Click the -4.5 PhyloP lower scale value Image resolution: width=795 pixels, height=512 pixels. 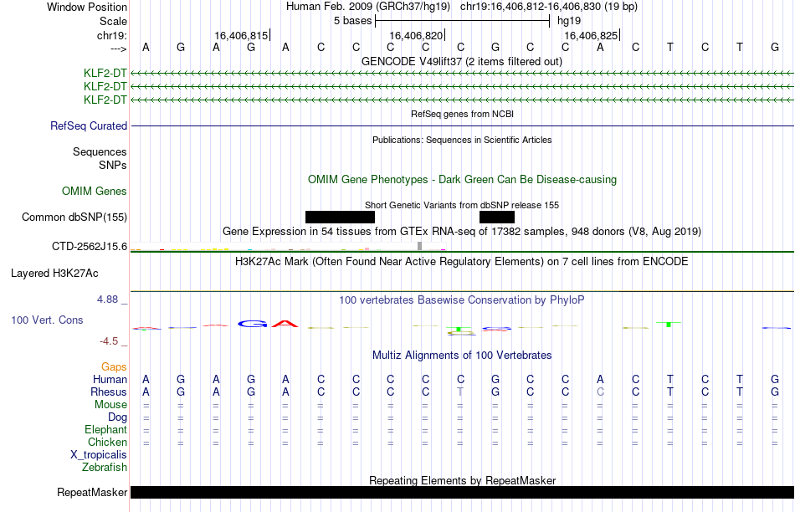click(x=109, y=341)
